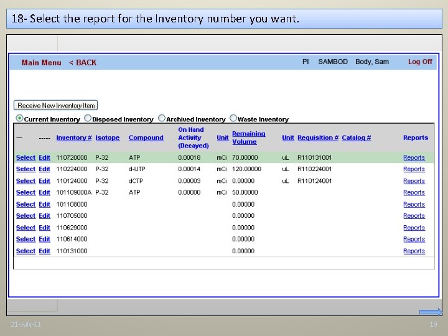
Task: Open Reports for inventory 110720000
Action: 414,158
